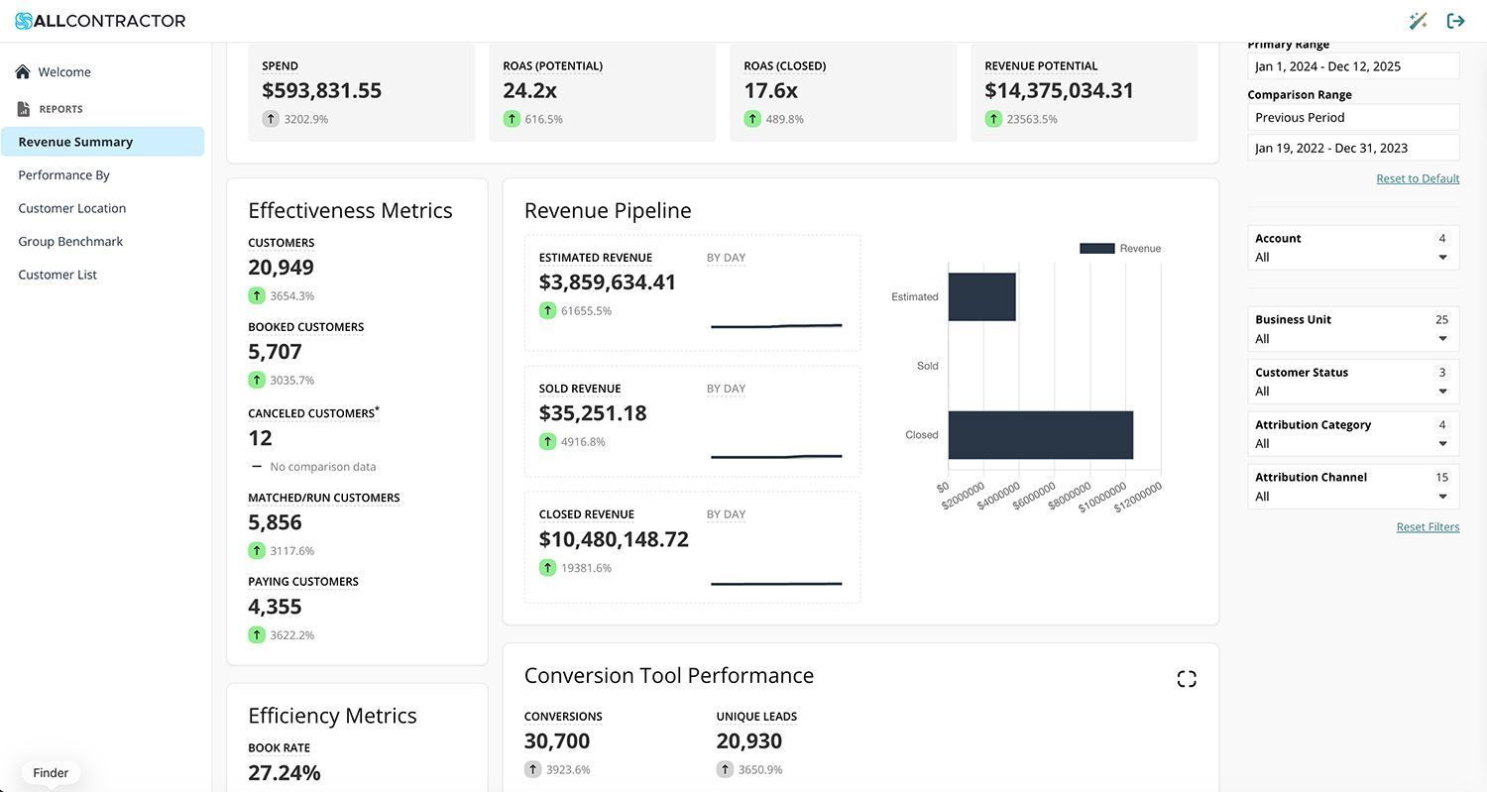Expand the Conversion Tool Performance fullscreen icon

(x=1187, y=679)
